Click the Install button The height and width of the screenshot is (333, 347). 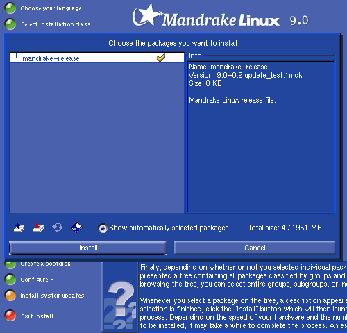pyautogui.click(x=88, y=248)
